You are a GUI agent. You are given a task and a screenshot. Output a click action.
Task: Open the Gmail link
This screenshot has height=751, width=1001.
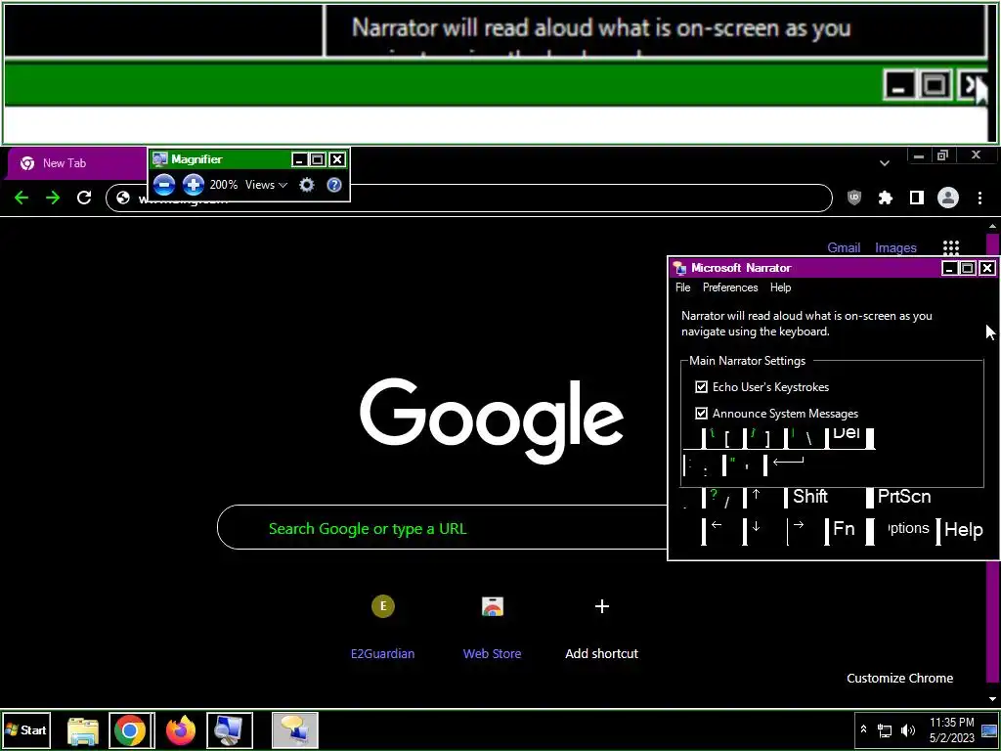pyautogui.click(x=844, y=247)
